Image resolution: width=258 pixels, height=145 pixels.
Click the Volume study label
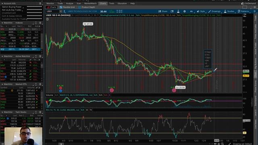tap(49, 95)
